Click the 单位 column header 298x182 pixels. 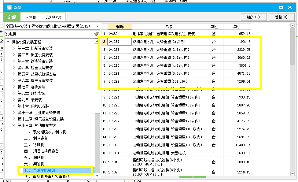pos(214,26)
